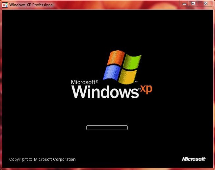Click the "Copyright © Microsoft Corporation" text
The height and width of the screenshot is (170, 215).
pos(42,159)
